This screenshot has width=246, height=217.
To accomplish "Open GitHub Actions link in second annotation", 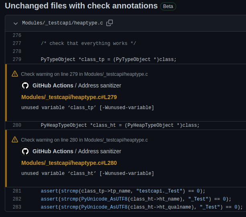I will (53, 151).
